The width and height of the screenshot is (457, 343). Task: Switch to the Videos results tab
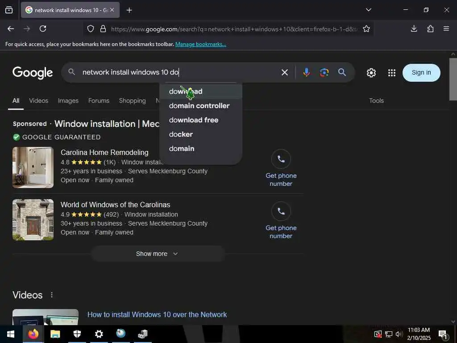[38, 100]
